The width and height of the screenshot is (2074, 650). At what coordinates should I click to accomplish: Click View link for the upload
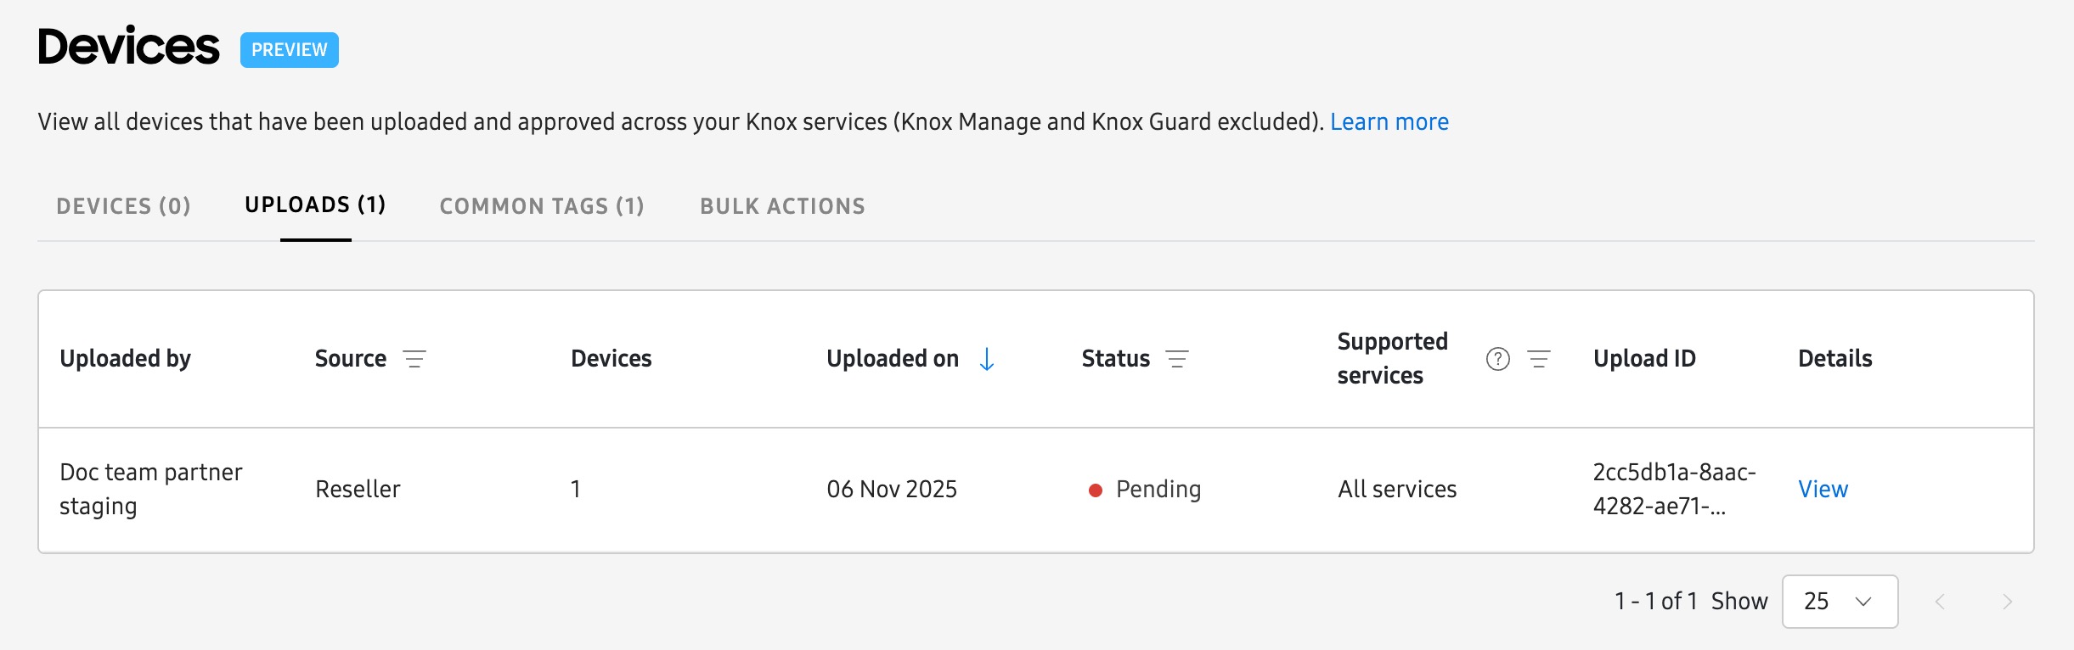(1823, 490)
